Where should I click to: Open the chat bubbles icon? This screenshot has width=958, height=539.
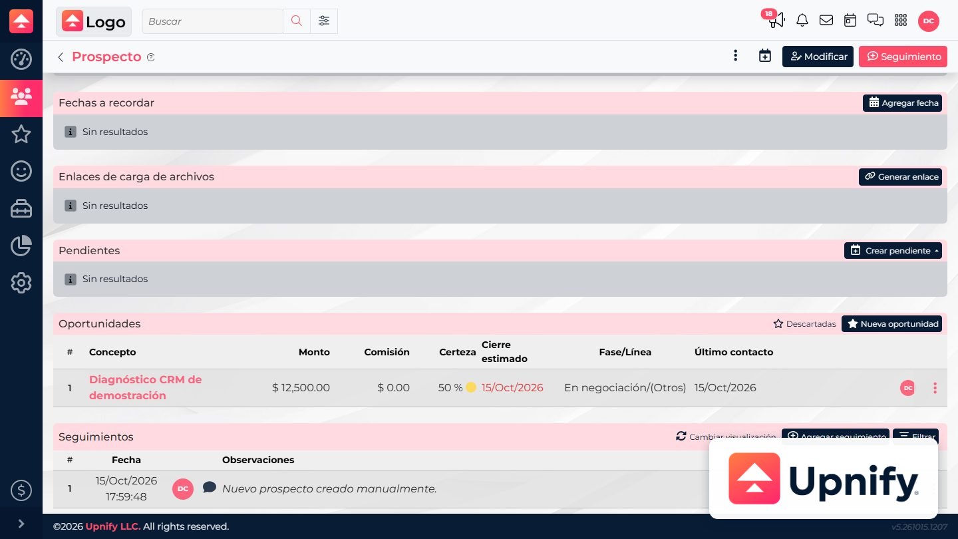(x=876, y=21)
